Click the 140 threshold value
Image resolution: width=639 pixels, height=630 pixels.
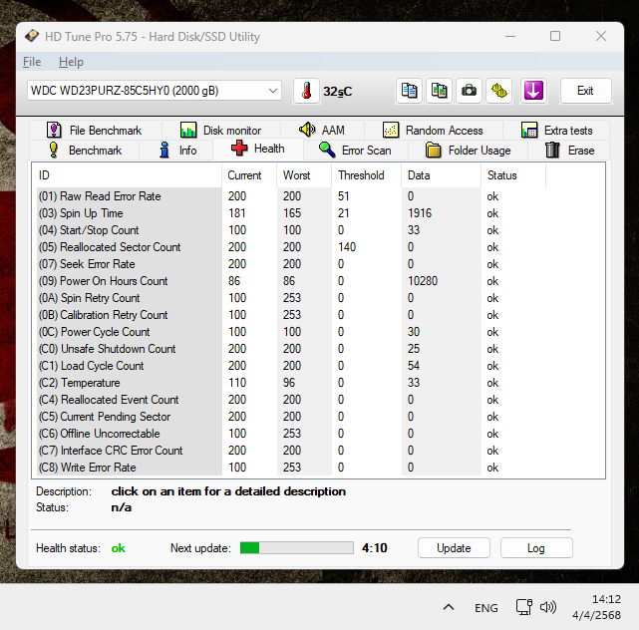pyautogui.click(x=347, y=247)
